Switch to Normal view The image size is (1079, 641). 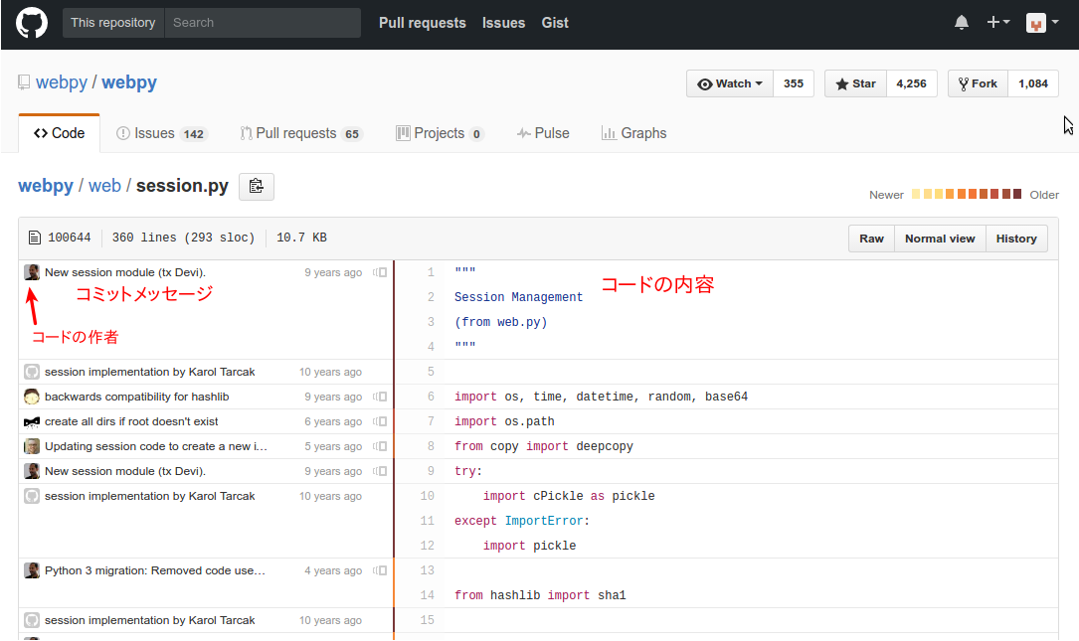pyautogui.click(x=940, y=239)
